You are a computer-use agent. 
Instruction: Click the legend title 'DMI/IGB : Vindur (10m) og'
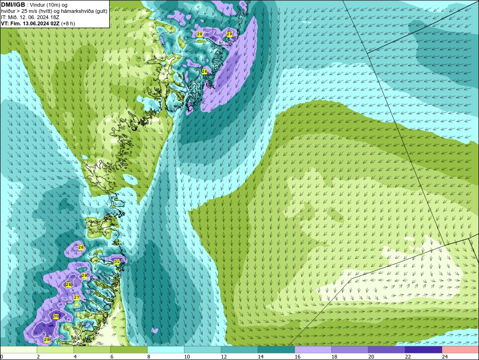(34, 5)
